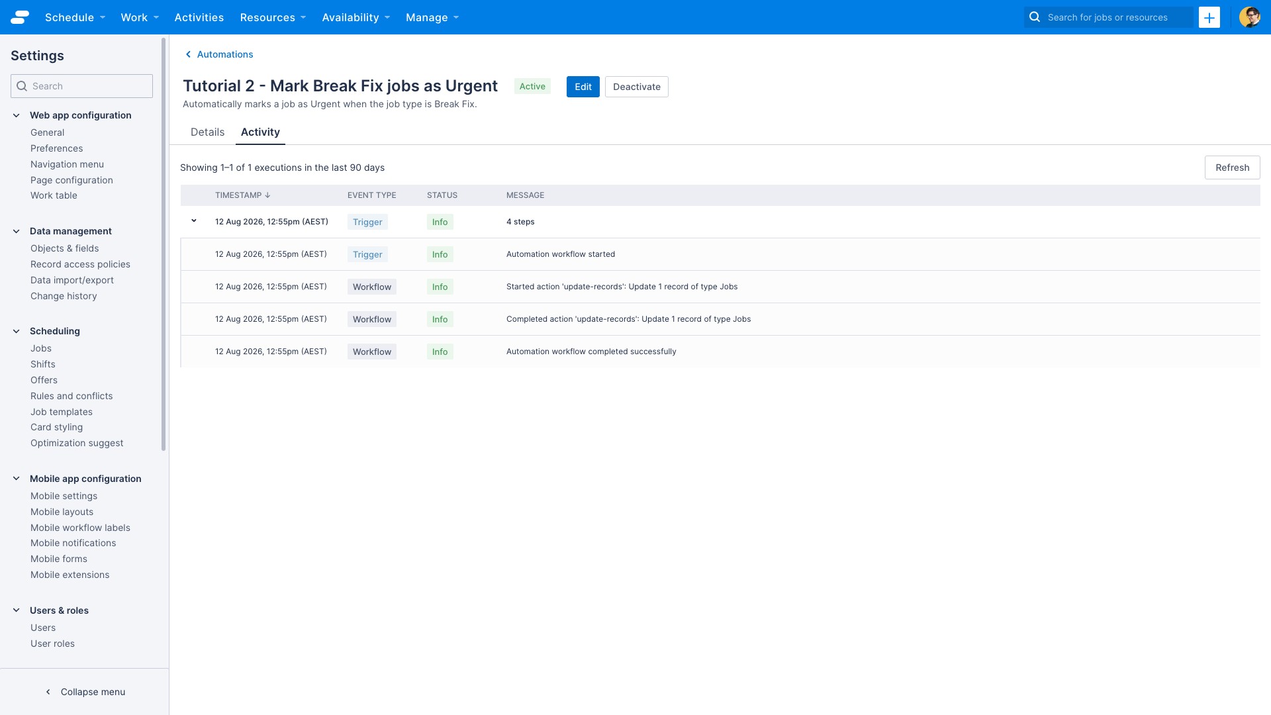Click the plus create-new icon

1209,17
